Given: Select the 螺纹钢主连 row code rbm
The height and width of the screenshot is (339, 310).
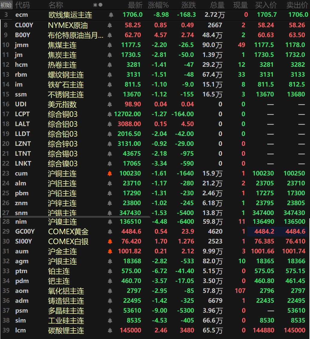Looking at the screenshot, I should (21, 75).
